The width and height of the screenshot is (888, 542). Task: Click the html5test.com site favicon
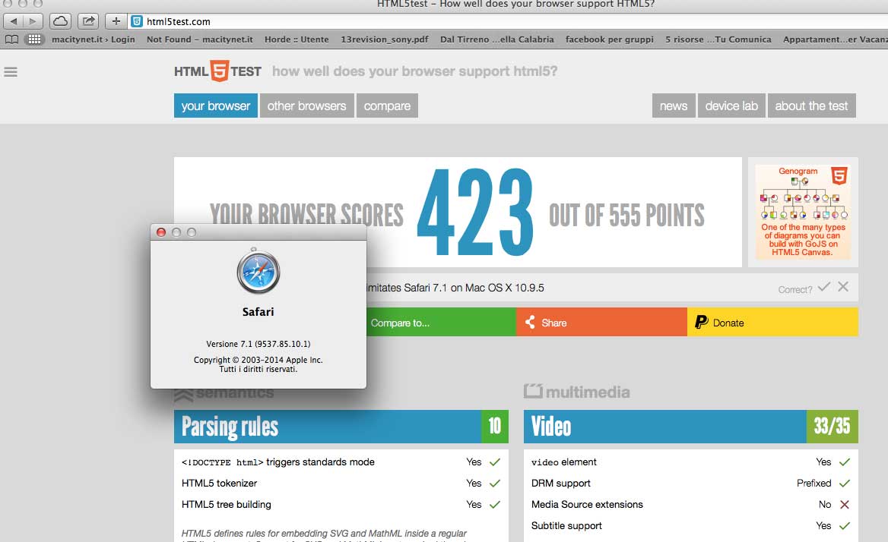point(137,21)
